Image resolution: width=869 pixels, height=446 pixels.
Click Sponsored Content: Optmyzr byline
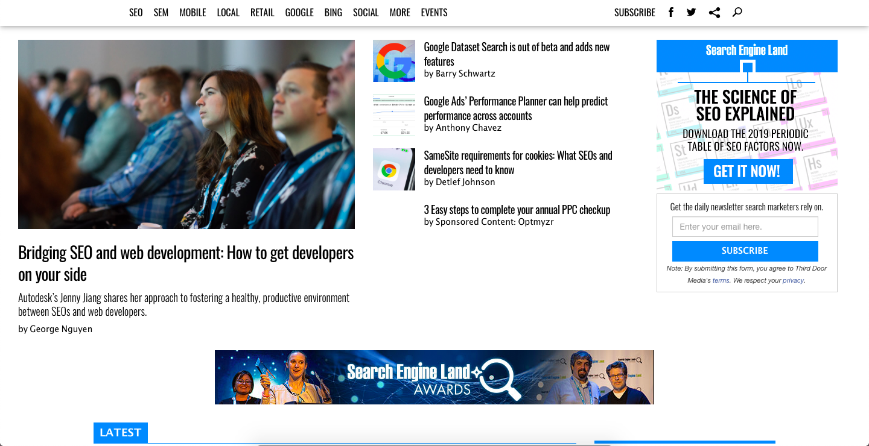point(495,222)
